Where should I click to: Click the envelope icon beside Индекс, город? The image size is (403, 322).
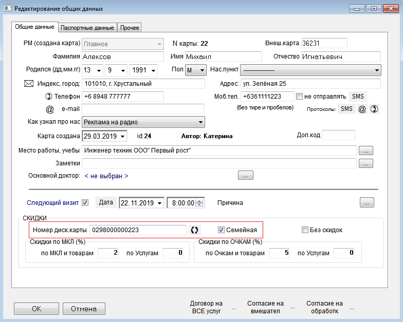point(29,83)
